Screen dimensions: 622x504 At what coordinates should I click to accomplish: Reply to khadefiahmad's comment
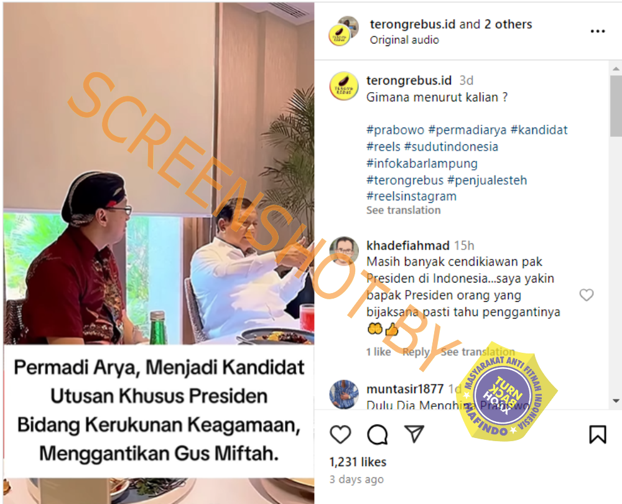[x=415, y=352]
